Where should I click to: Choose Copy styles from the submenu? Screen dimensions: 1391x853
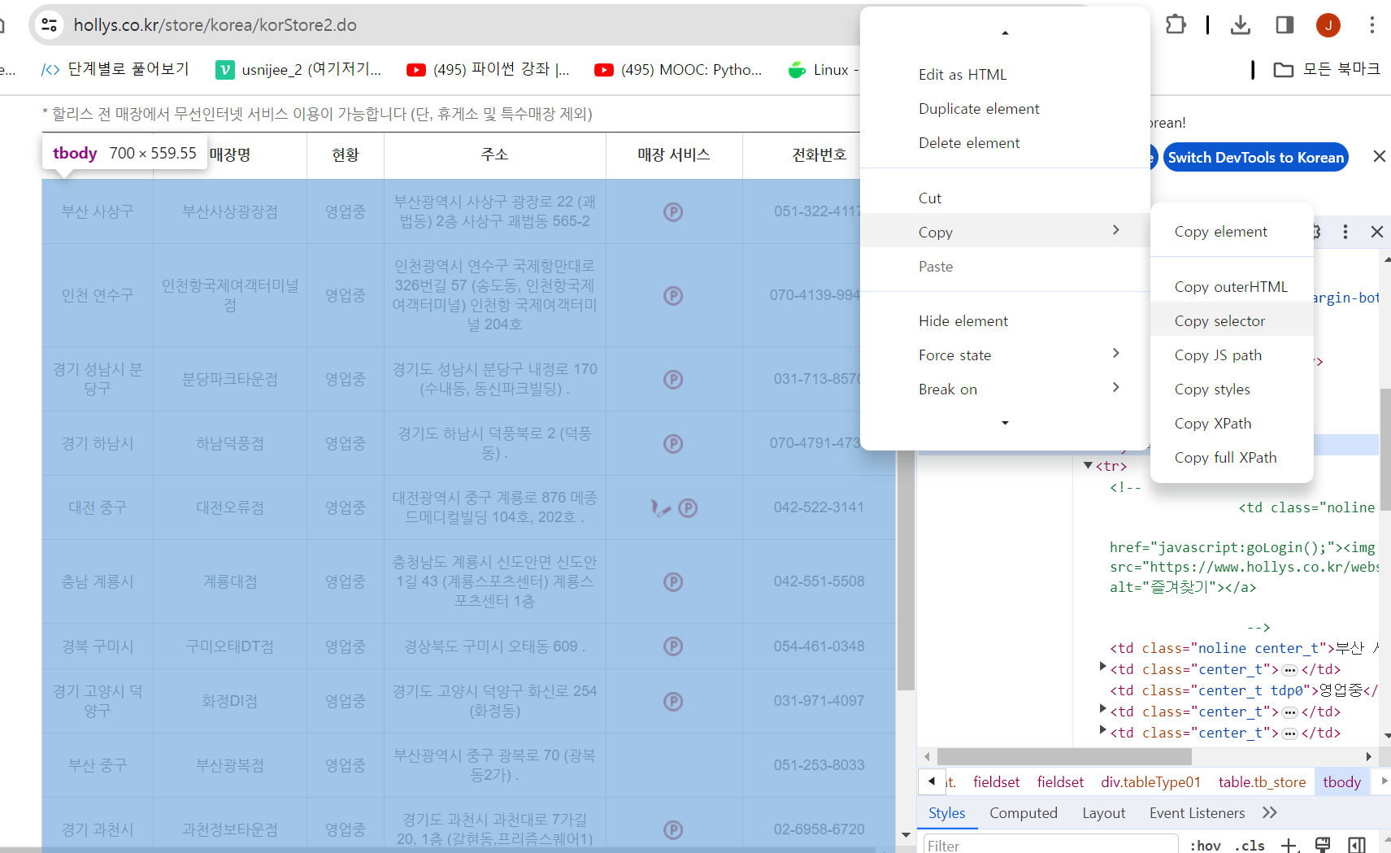click(1232, 390)
